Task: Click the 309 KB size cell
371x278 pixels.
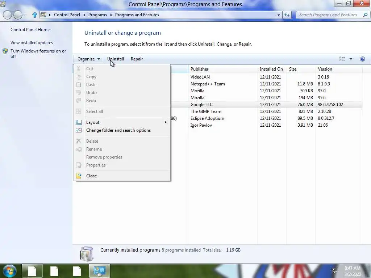Action: click(x=307, y=91)
